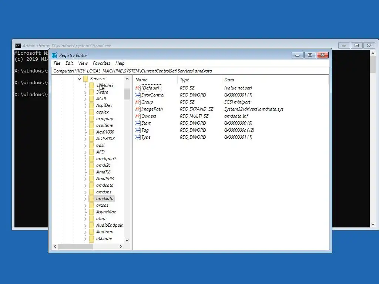Expand the adsi key

pyautogui.click(x=85, y=146)
